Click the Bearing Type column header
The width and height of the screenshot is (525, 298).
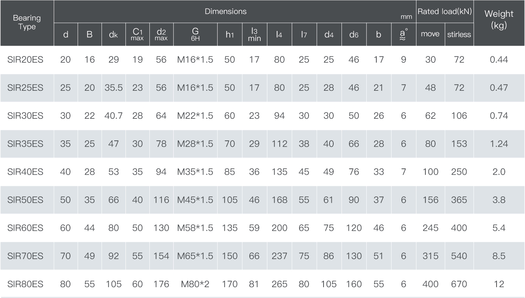tap(27, 22)
